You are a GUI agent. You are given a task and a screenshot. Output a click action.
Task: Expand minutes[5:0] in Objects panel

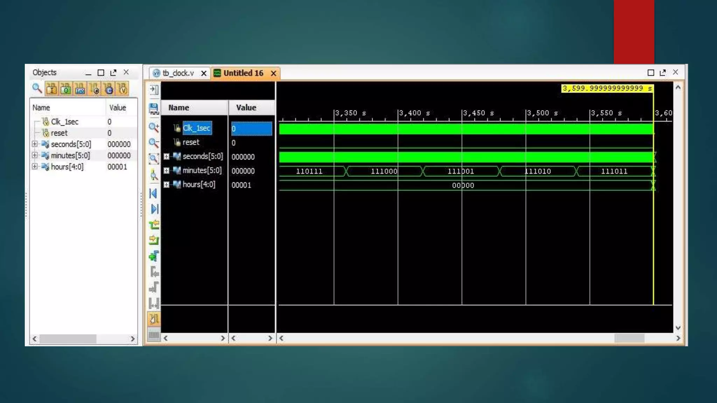tap(35, 155)
